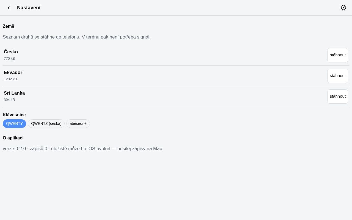Download the Ekvádor species list

(x=338, y=76)
